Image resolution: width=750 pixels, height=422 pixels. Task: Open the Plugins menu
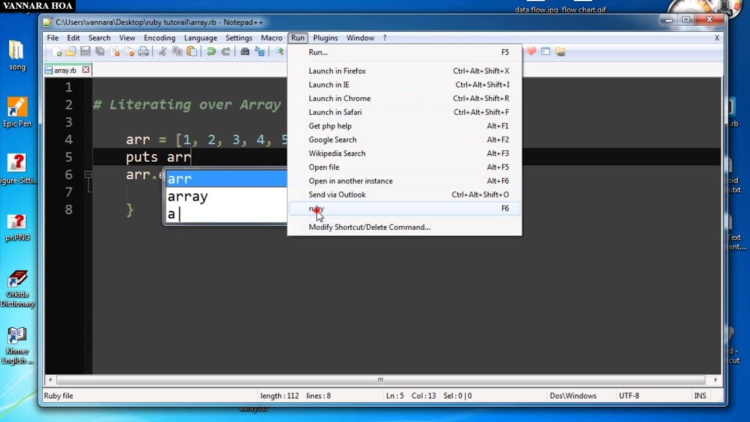click(325, 38)
